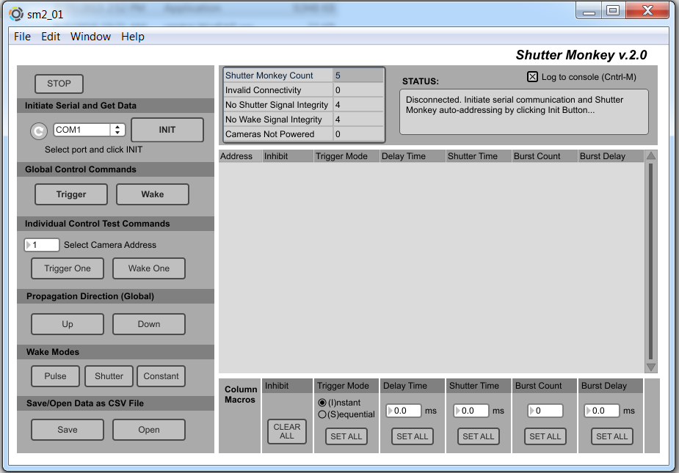Click SET ALL under Burst Delay macro
The height and width of the screenshot is (473, 679).
pyautogui.click(x=612, y=436)
